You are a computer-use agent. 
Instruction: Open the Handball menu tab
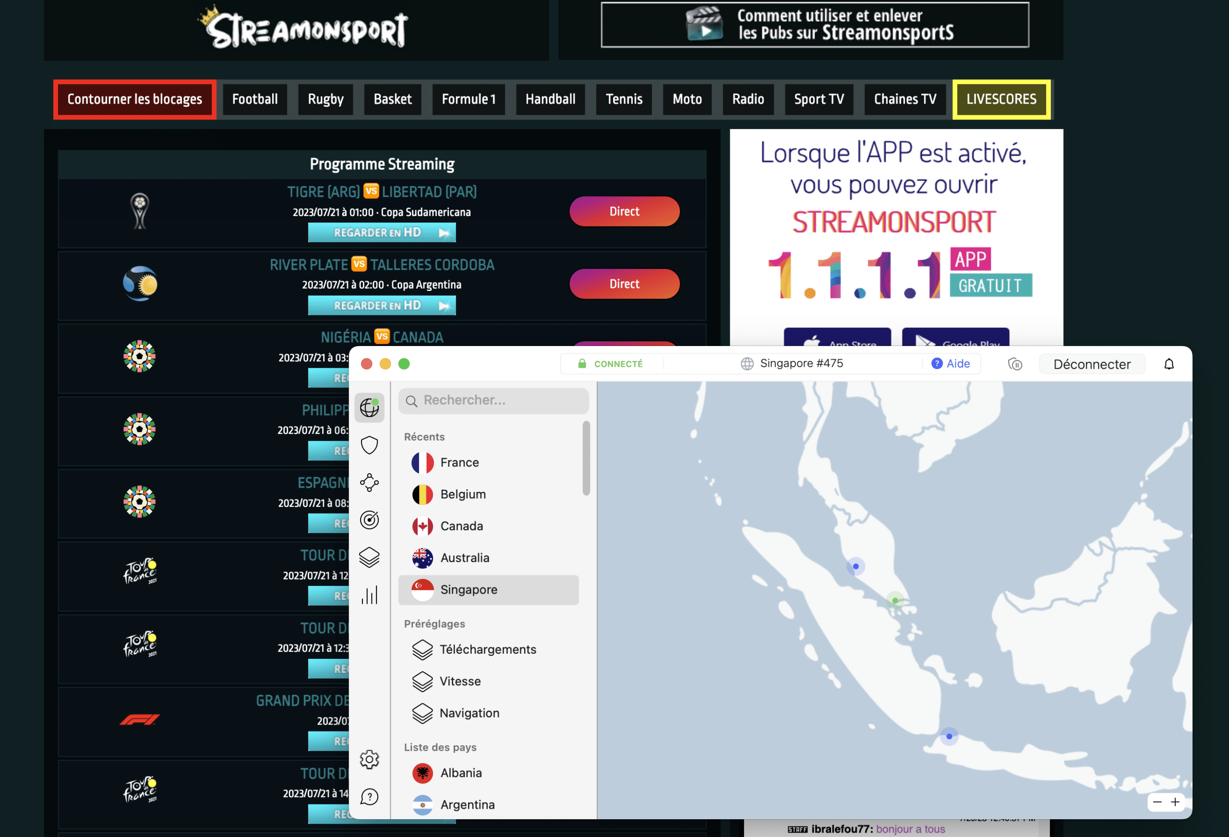point(551,99)
